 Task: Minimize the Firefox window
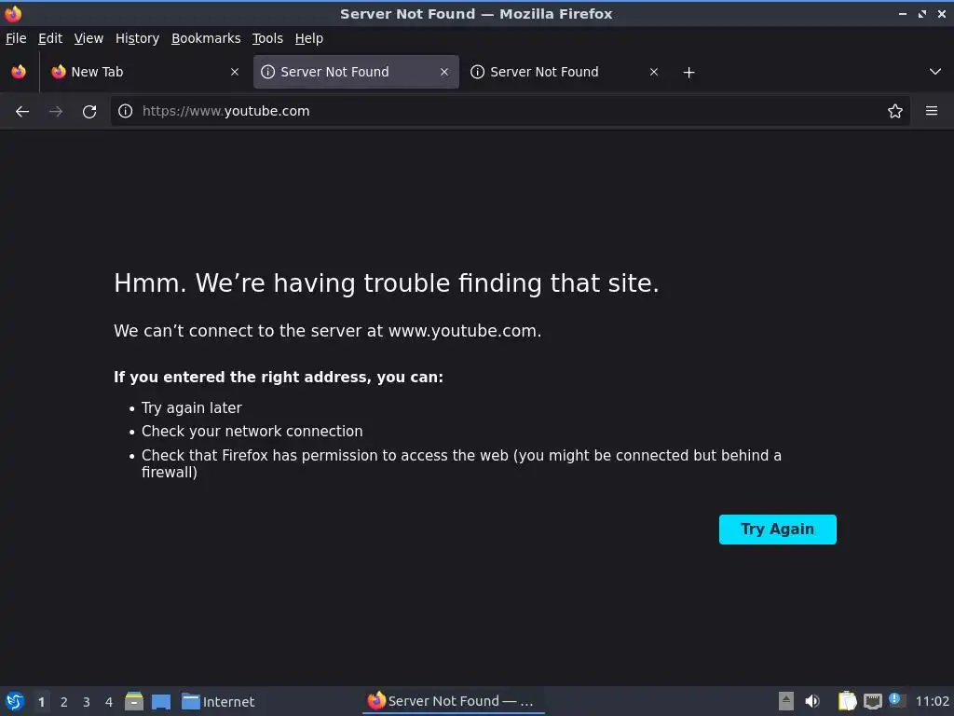tap(902, 13)
